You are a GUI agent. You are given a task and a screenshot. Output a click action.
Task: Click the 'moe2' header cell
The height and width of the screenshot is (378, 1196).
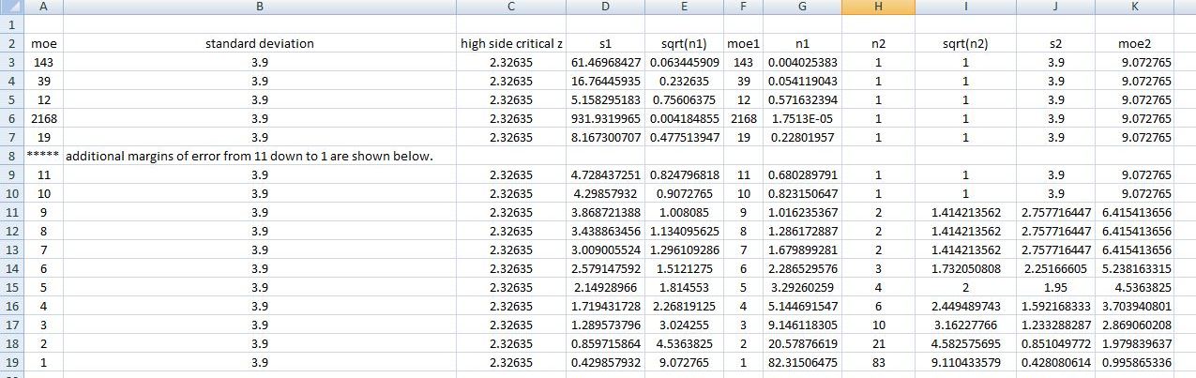tap(1135, 43)
